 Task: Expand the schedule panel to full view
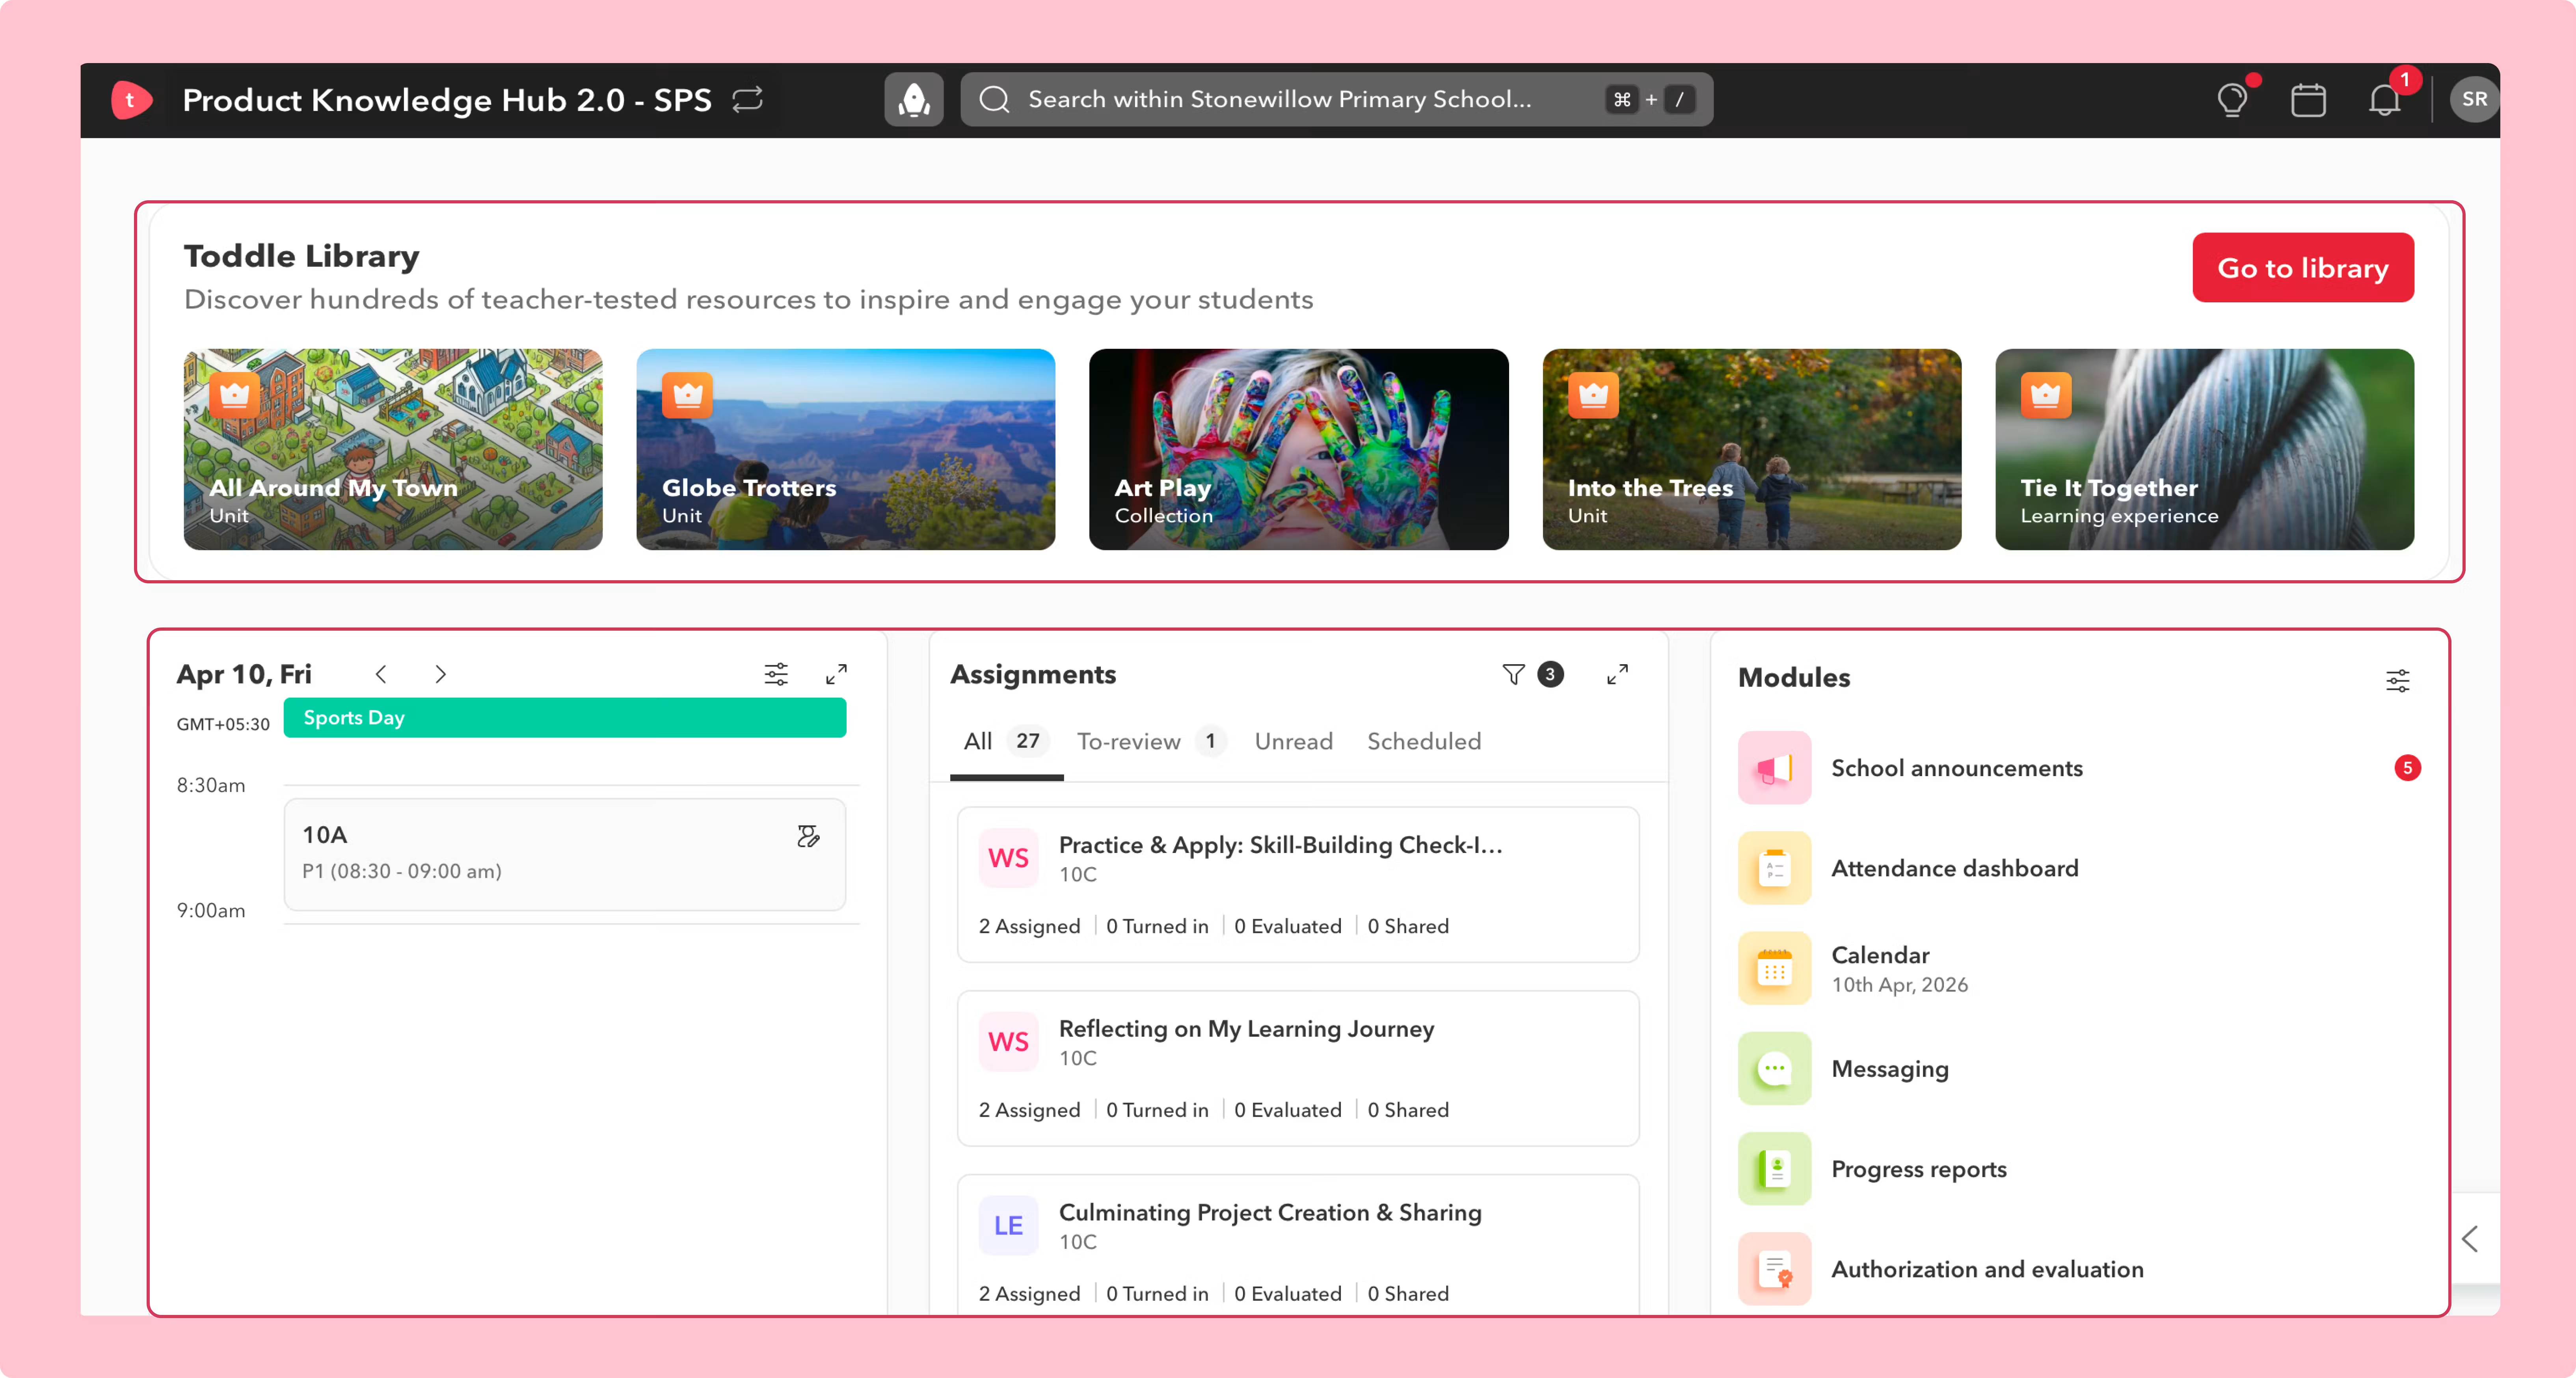click(x=836, y=674)
